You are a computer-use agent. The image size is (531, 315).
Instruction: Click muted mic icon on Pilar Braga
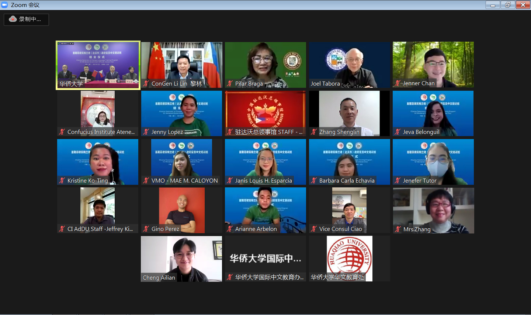click(230, 84)
